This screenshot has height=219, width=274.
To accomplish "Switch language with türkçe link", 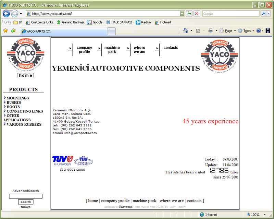I will tap(26, 207).
